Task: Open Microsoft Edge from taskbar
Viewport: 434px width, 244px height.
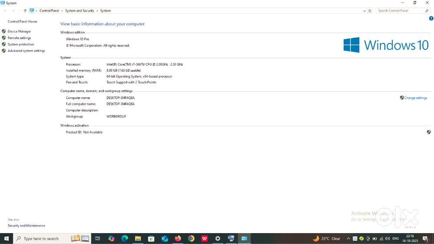Action: pyautogui.click(x=125, y=238)
